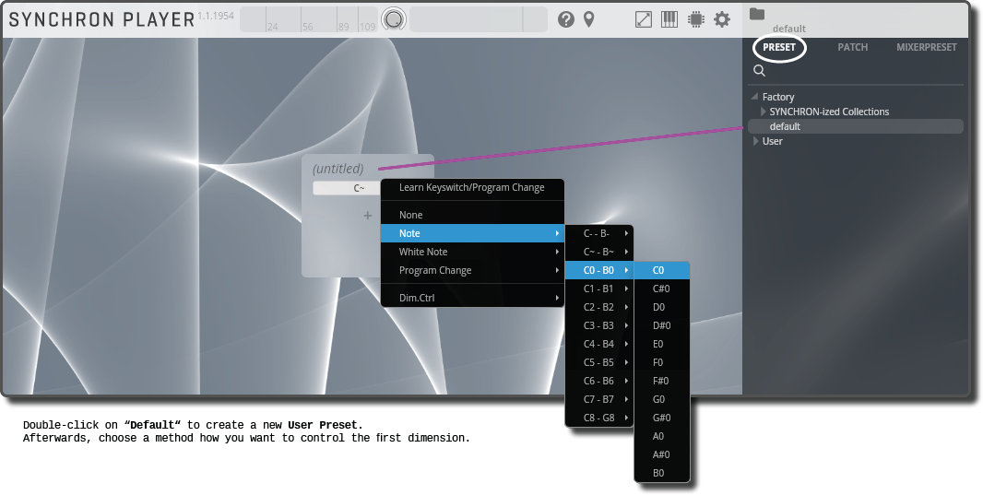Select None in the context menu
The width and height of the screenshot is (983, 495).
[x=472, y=215]
